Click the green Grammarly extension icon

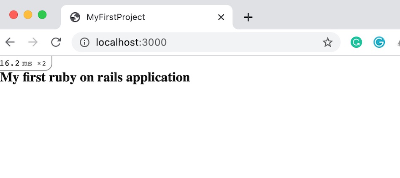[x=356, y=42]
